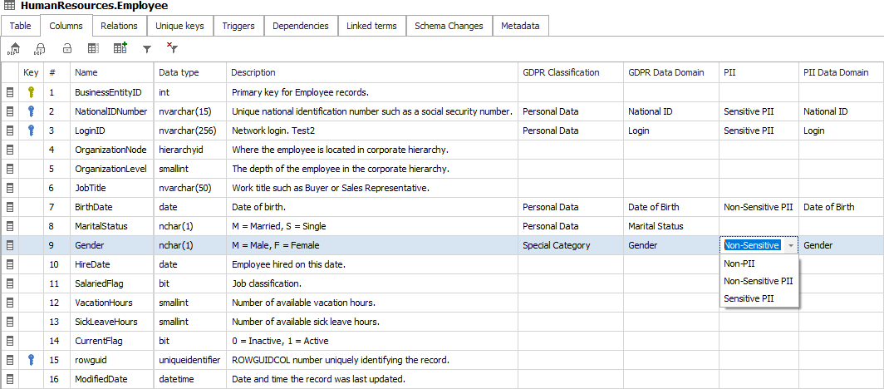Open the Triggers tab
Image resolution: width=884 pixels, height=389 pixels.
238,26
